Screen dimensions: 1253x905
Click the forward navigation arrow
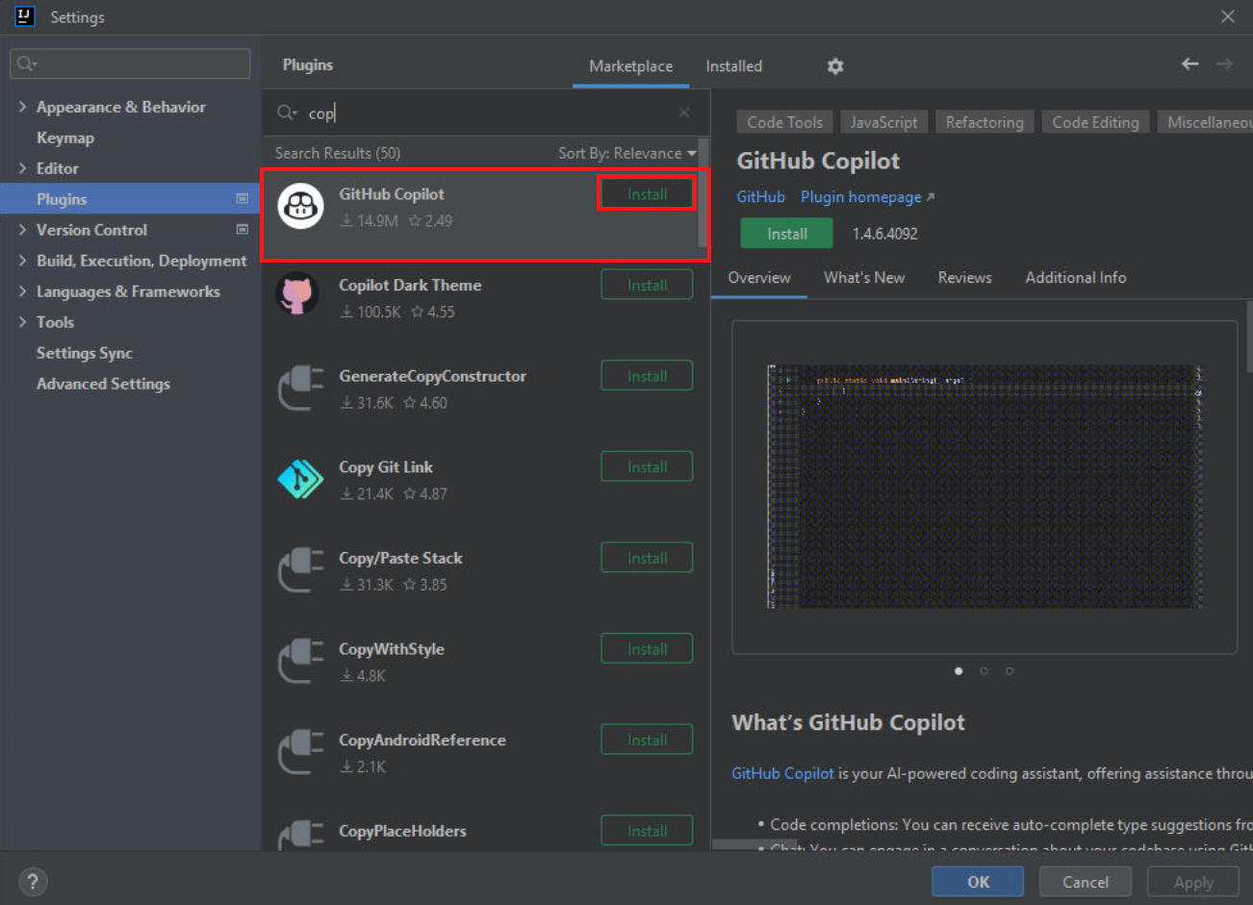point(1226,63)
